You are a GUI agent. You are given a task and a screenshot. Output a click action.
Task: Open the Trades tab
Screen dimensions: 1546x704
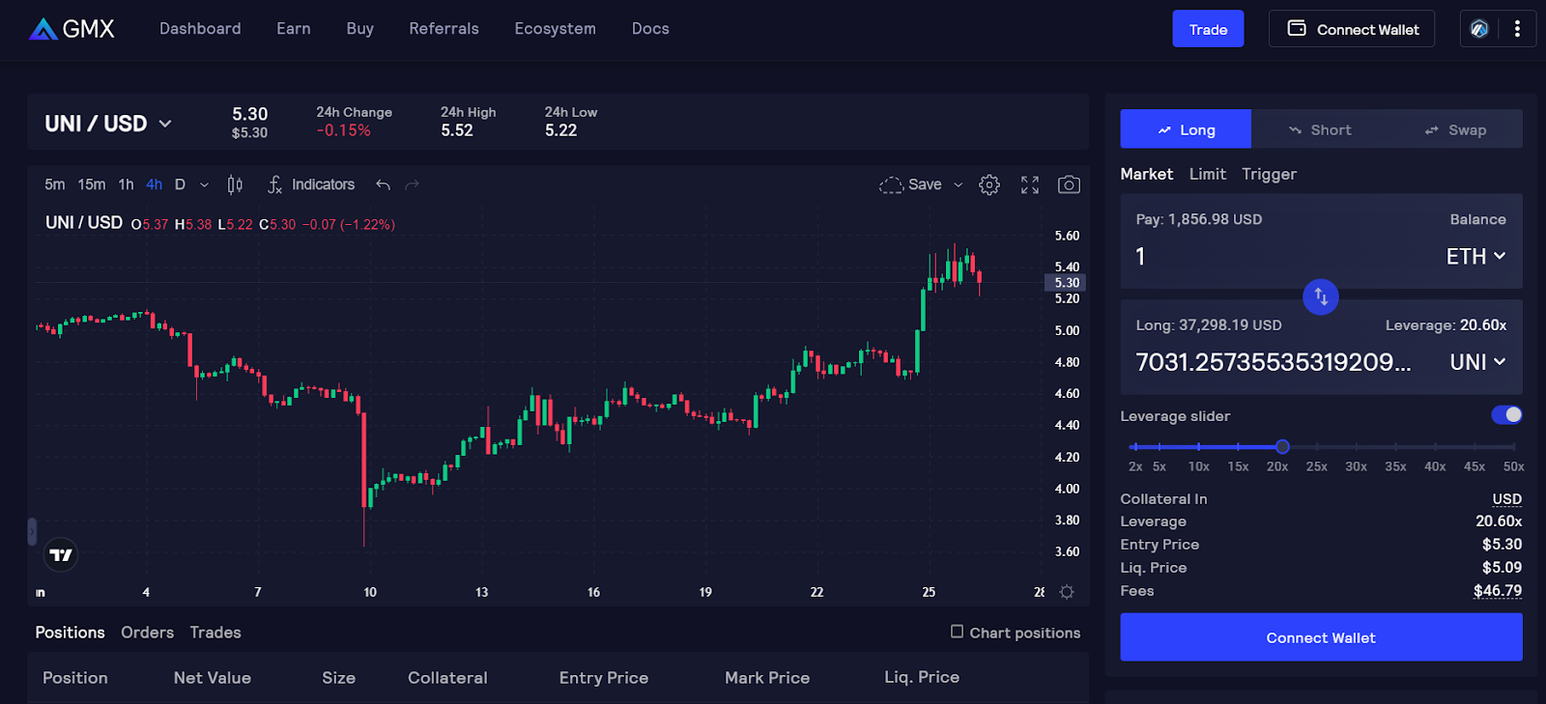click(x=215, y=633)
